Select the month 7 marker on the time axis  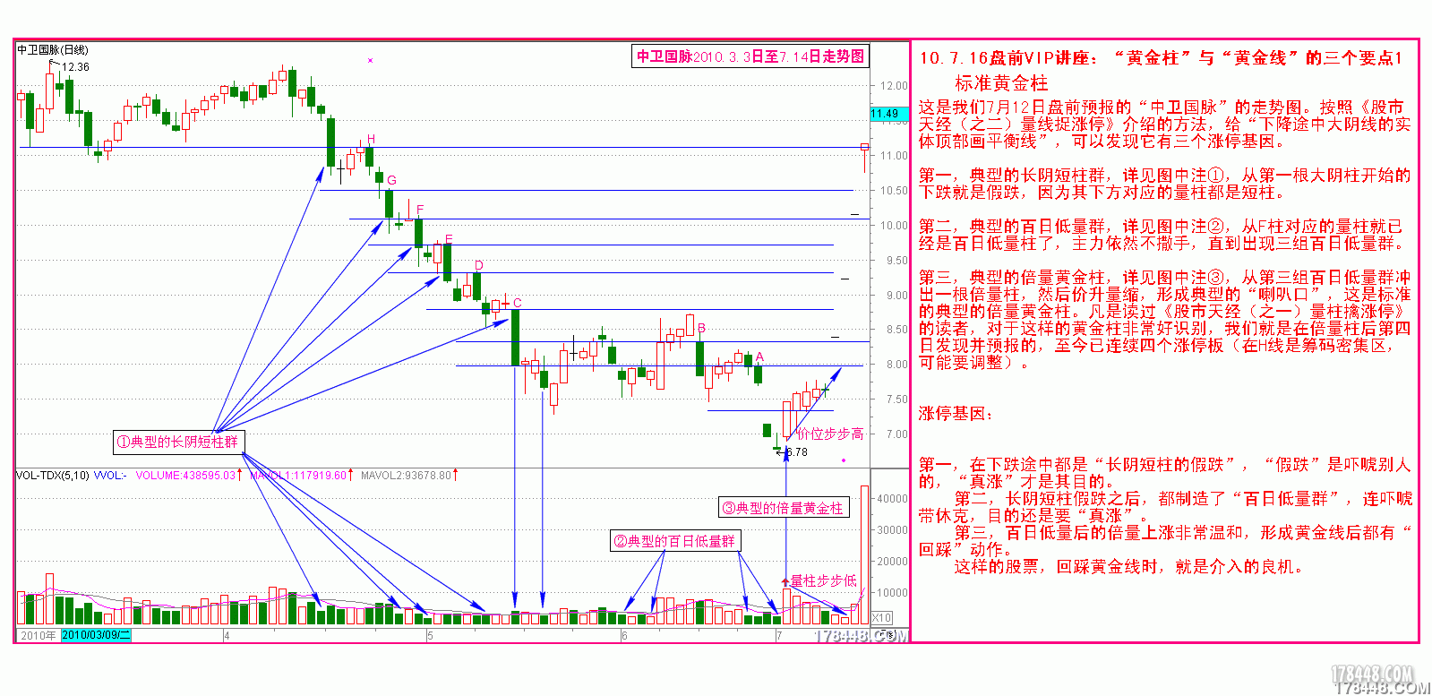[x=779, y=636]
